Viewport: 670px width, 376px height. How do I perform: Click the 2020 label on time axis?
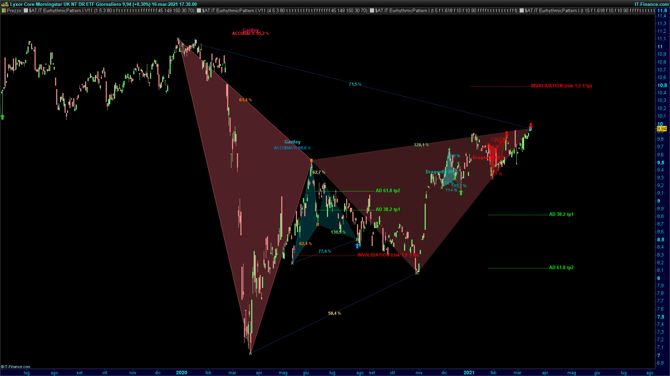tap(181, 373)
